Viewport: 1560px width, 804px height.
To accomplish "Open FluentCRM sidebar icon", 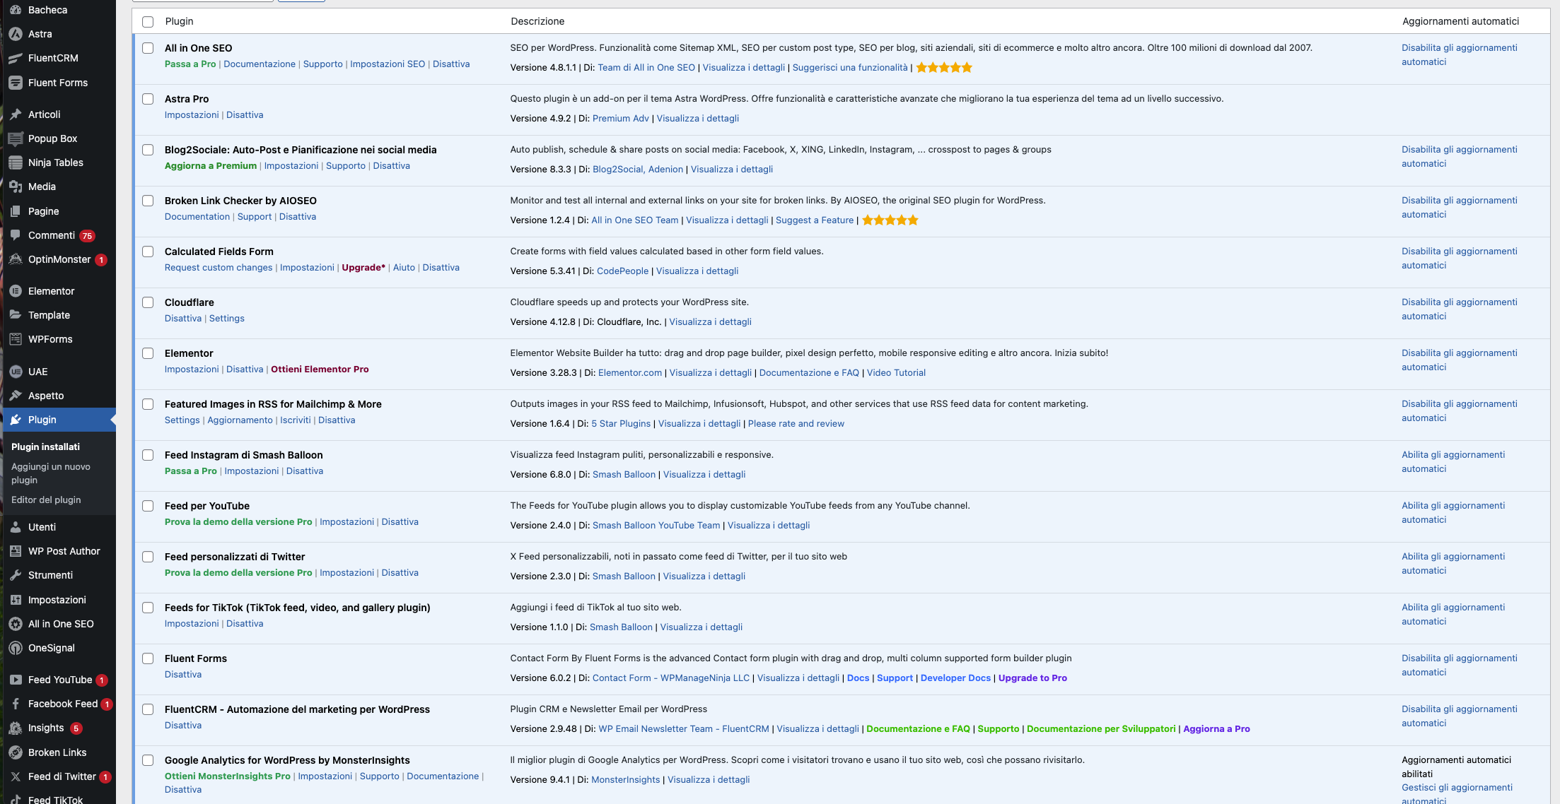I will coord(16,58).
